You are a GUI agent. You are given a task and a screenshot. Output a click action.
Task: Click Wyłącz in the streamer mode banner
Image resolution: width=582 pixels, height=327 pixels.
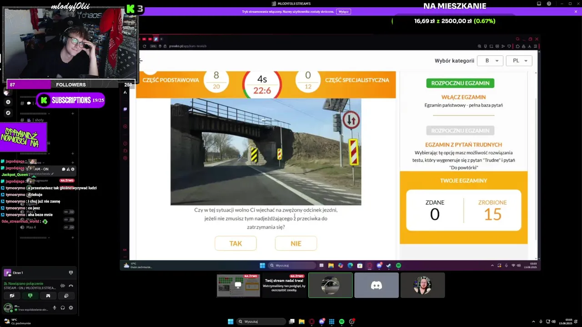point(343,11)
